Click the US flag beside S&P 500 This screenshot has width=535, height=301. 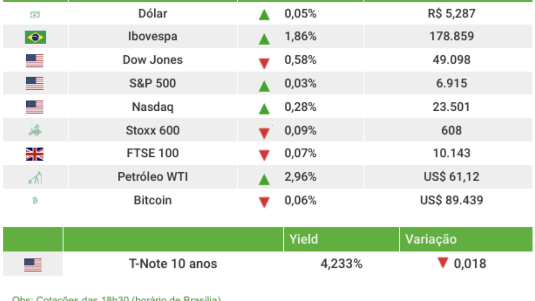pyautogui.click(x=35, y=84)
